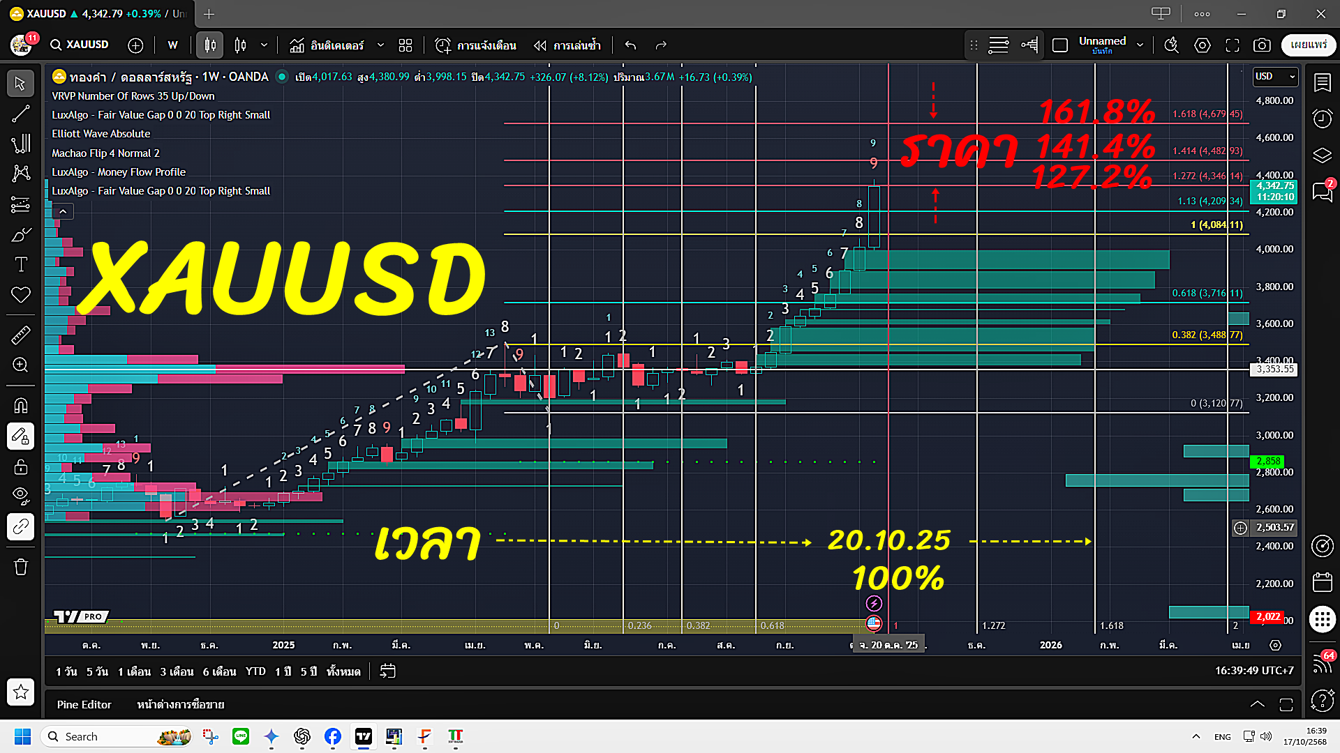Image resolution: width=1340 pixels, height=753 pixels.
Task: Toggle hide all drawings eye icon
Action: 20,495
